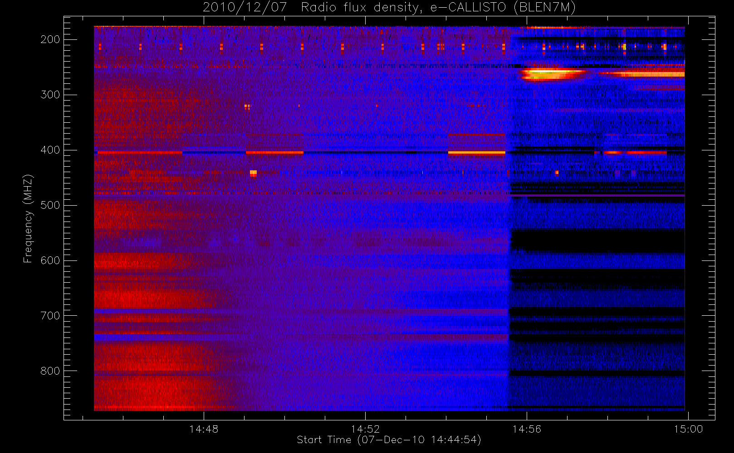734x453 pixels.
Task: Click the 300 frequency tick label
Action: click(50, 95)
